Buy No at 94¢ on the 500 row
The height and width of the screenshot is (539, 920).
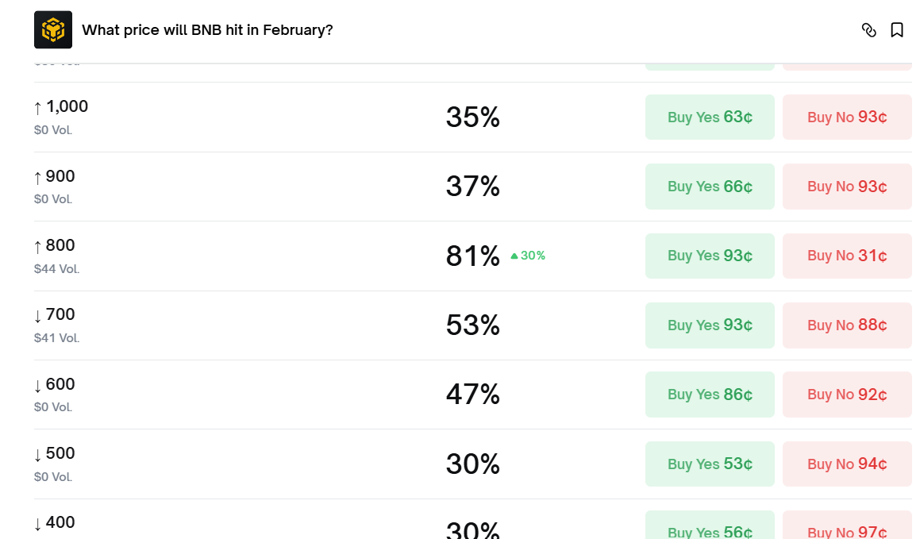846,464
